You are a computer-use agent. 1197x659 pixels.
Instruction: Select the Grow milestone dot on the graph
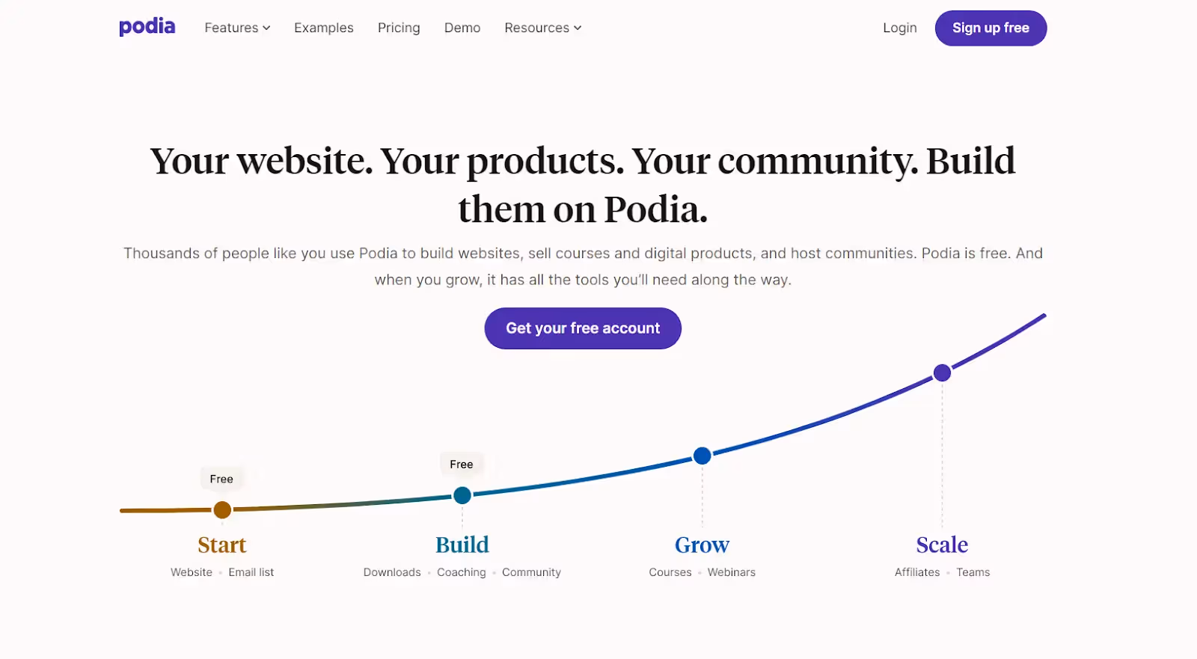(x=702, y=455)
